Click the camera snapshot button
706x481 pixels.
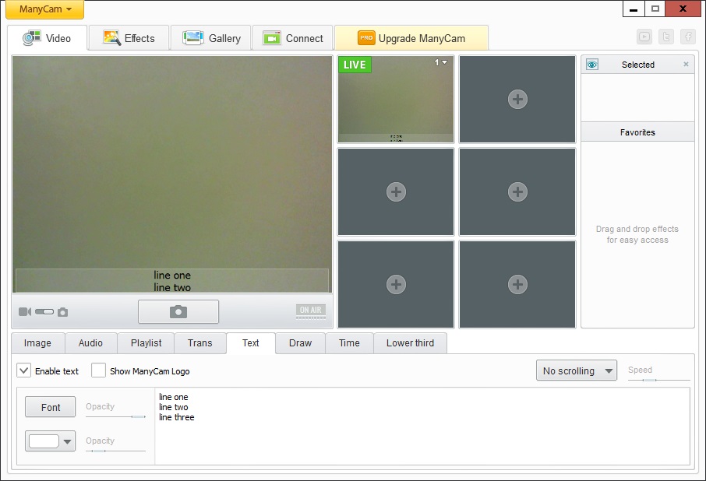coord(178,311)
